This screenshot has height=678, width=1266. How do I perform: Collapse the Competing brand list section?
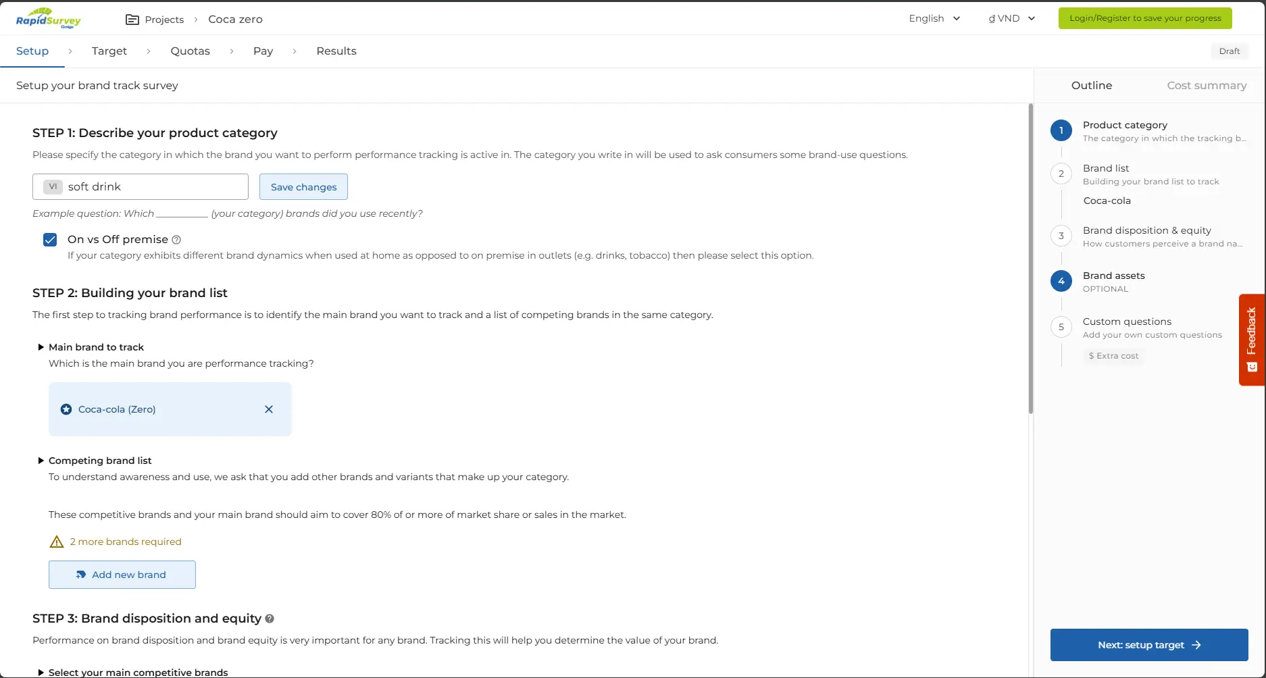41,461
